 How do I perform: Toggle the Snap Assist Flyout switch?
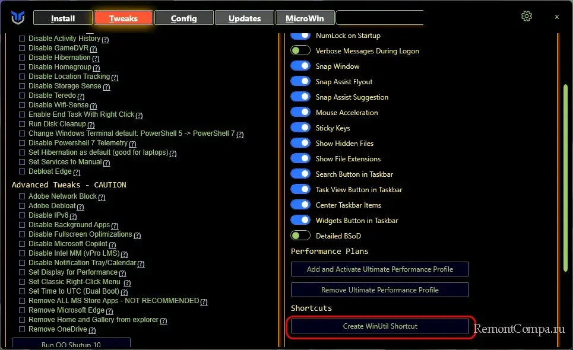coord(300,81)
